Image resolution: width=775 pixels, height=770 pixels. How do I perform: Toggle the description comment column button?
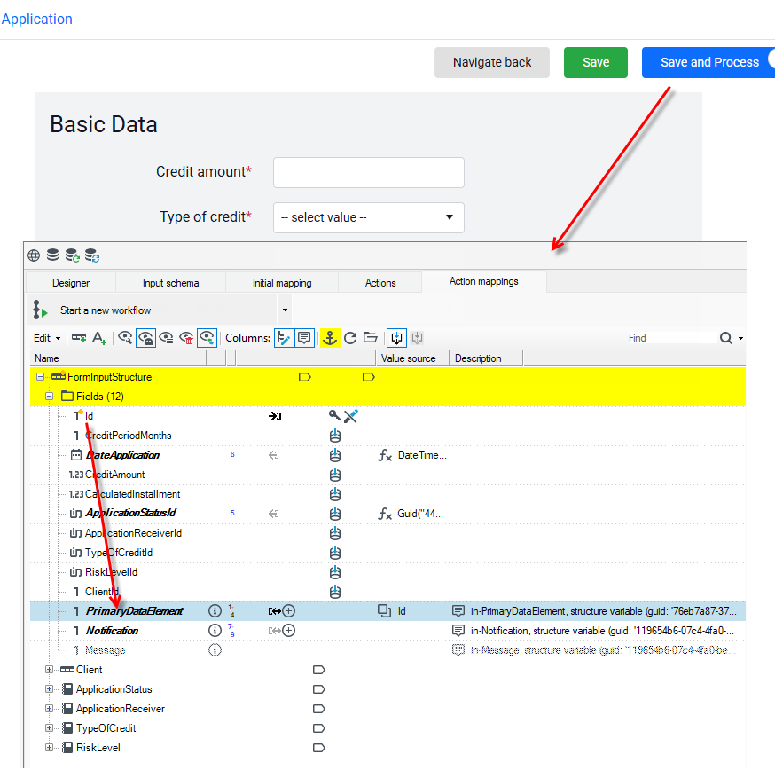pos(304,338)
